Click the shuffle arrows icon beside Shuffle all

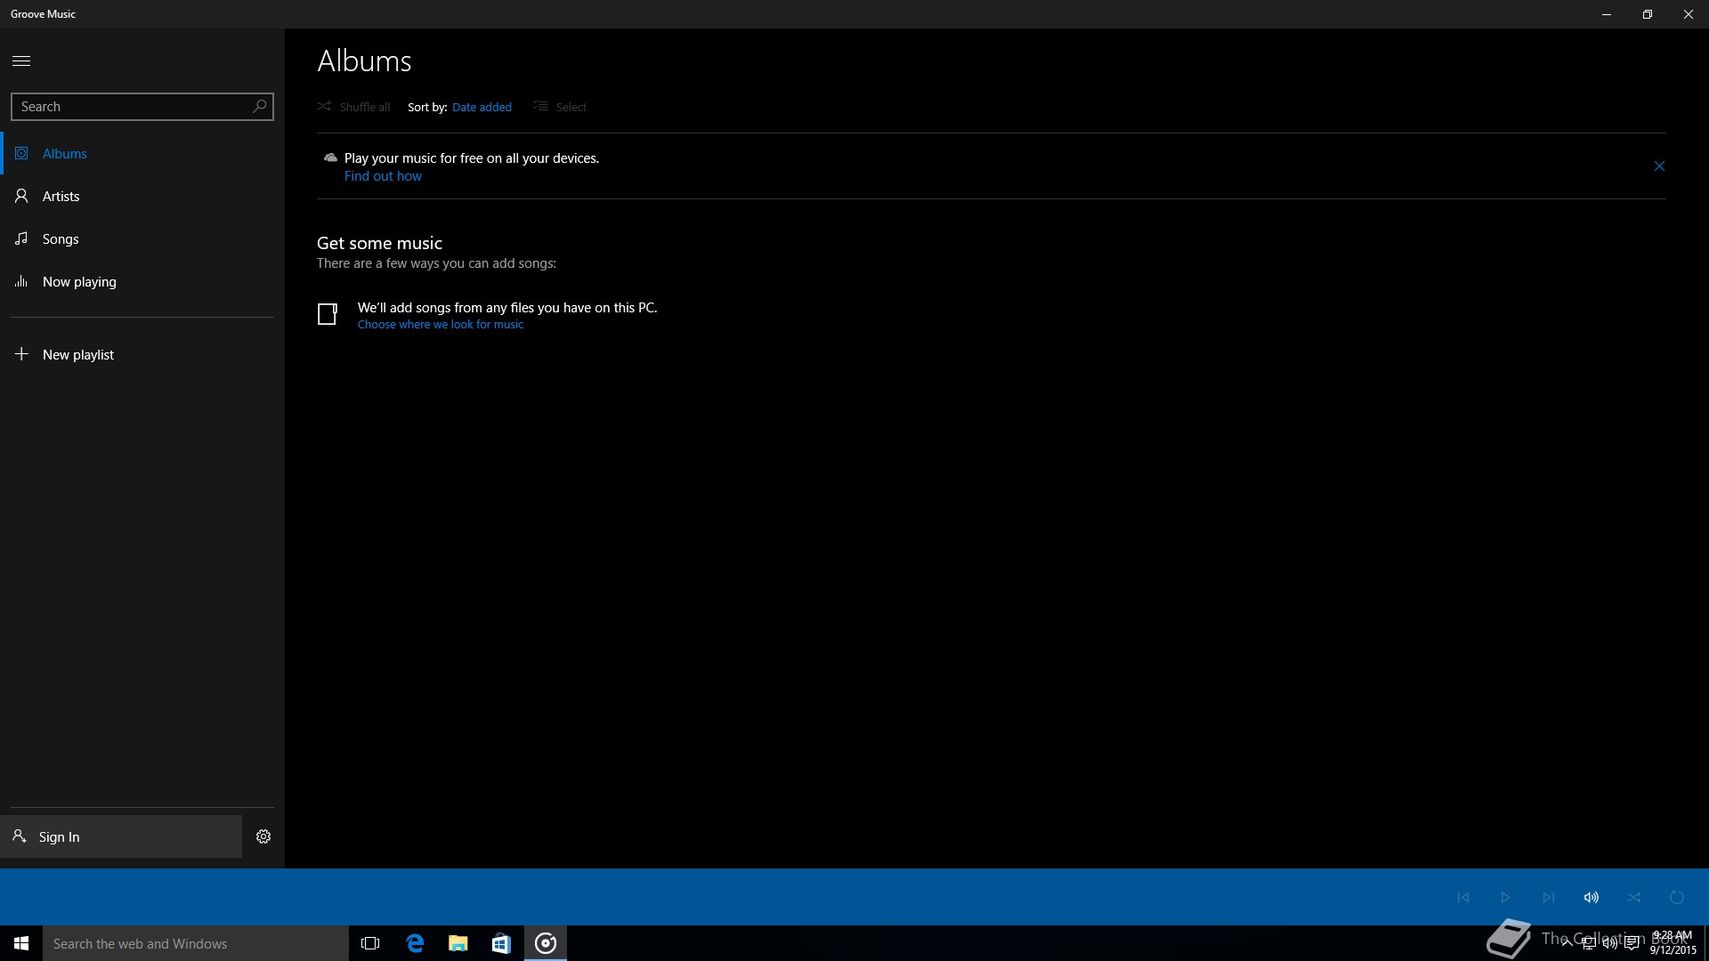[324, 106]
